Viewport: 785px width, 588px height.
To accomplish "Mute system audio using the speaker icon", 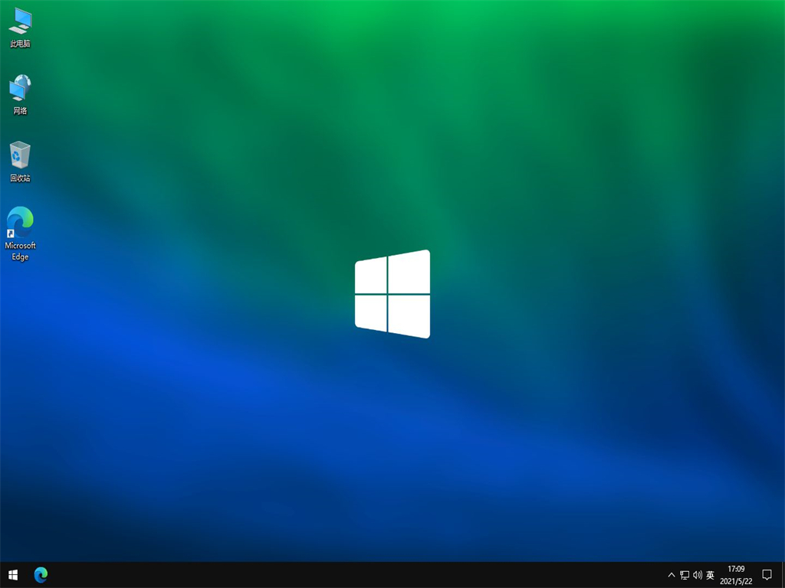I will click(x=698, y=575).
